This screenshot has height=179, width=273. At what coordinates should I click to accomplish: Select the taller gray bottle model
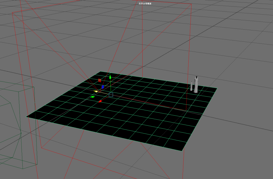[x=196, y=84]
